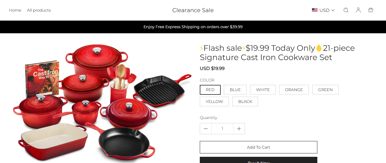Select the WHITE color option
Image resolution: width=386 pixels, height=163 pixels.
click(263, 90)
